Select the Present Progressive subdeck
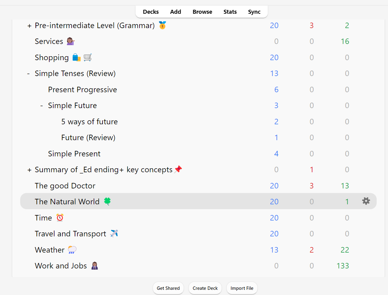The width and height of the screenshot is (388, 295). [x=82, y=90]
